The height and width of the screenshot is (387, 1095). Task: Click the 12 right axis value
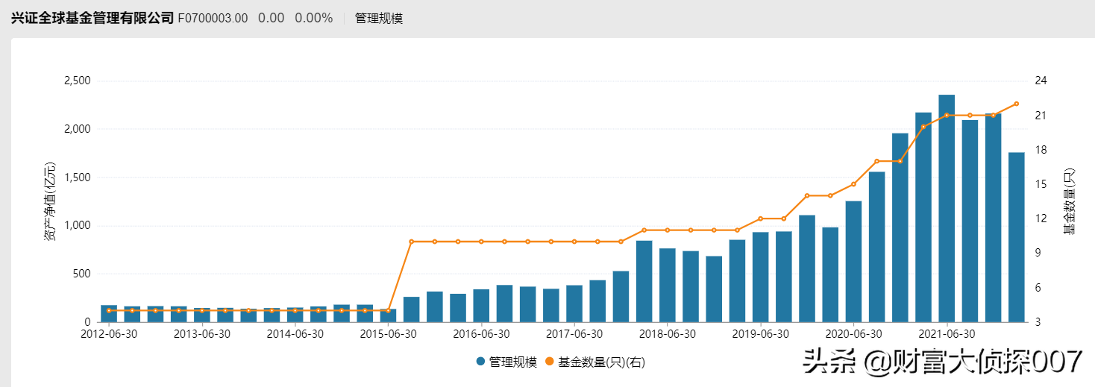tap(1041, 218)
